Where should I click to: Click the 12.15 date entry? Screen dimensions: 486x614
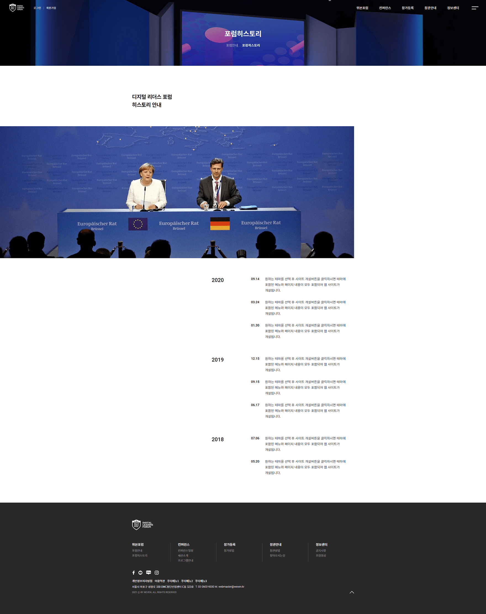255,359
